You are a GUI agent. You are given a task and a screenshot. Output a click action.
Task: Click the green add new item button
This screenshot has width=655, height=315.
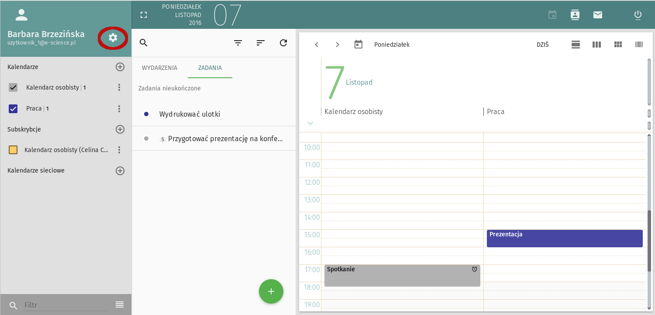(271, 291)
